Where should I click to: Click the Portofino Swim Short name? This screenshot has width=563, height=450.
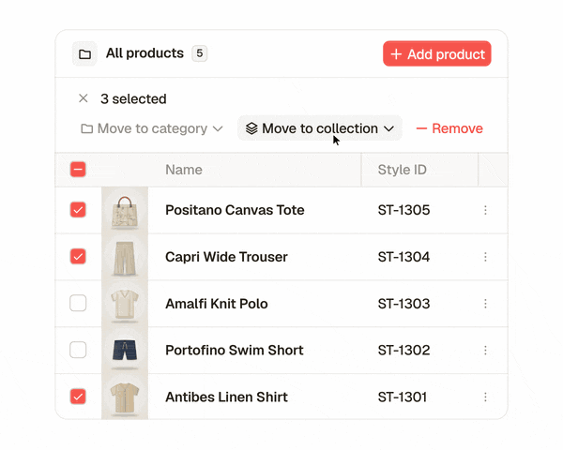[235, 351]
